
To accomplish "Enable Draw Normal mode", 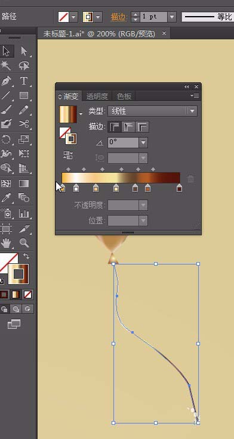I will point(4,309).
